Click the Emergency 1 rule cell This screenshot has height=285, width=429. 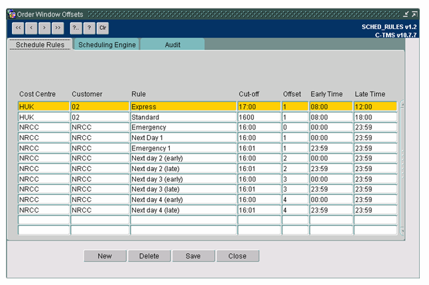(183, 148)
